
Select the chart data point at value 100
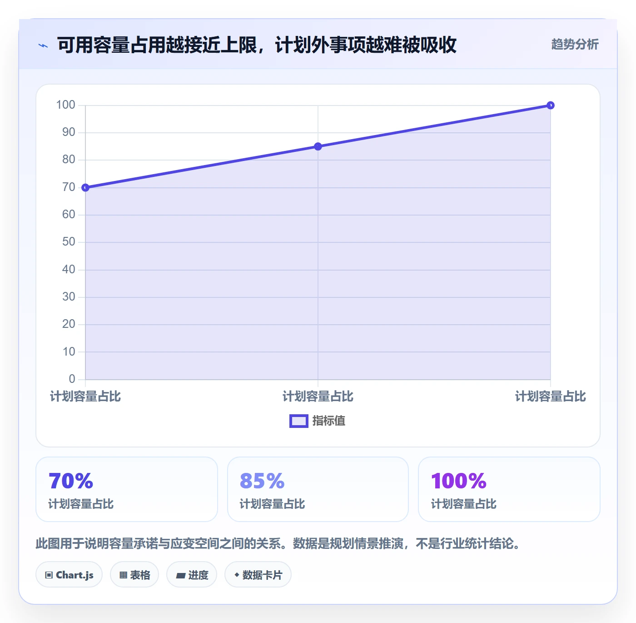tap(551, 106)
